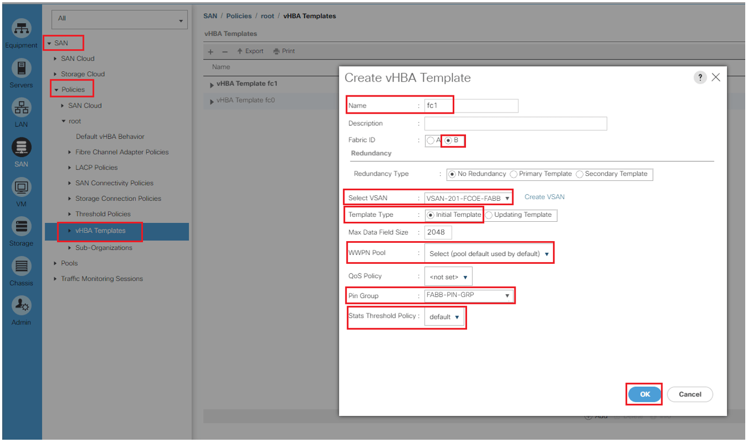Image resolution: width=748 pixels, height=448 pixels.
Task: Collapse the SAN tree node
Action: (x=50, y=43)
